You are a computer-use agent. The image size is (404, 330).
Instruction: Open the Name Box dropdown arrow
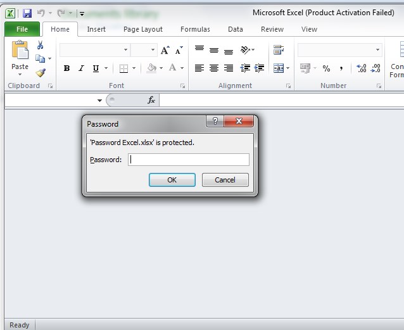pos(99,101)
